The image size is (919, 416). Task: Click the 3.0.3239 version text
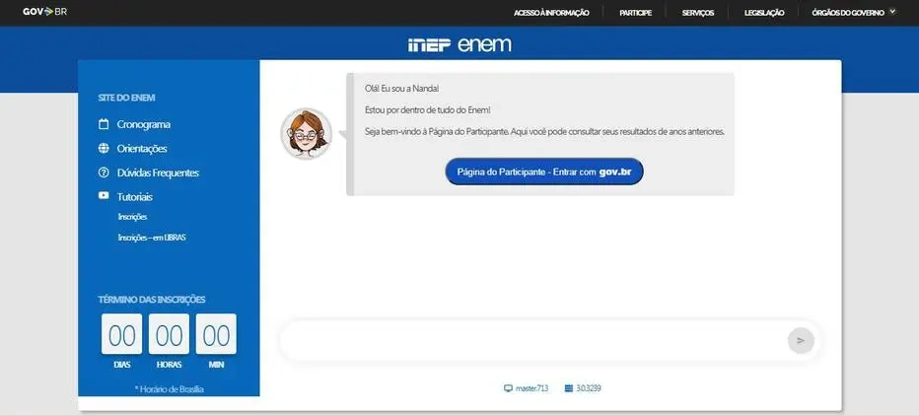pyautogui.click(x=589, y=388)
